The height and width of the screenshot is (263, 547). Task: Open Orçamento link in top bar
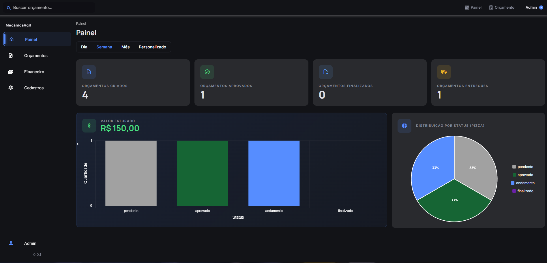tap(501, 7)
